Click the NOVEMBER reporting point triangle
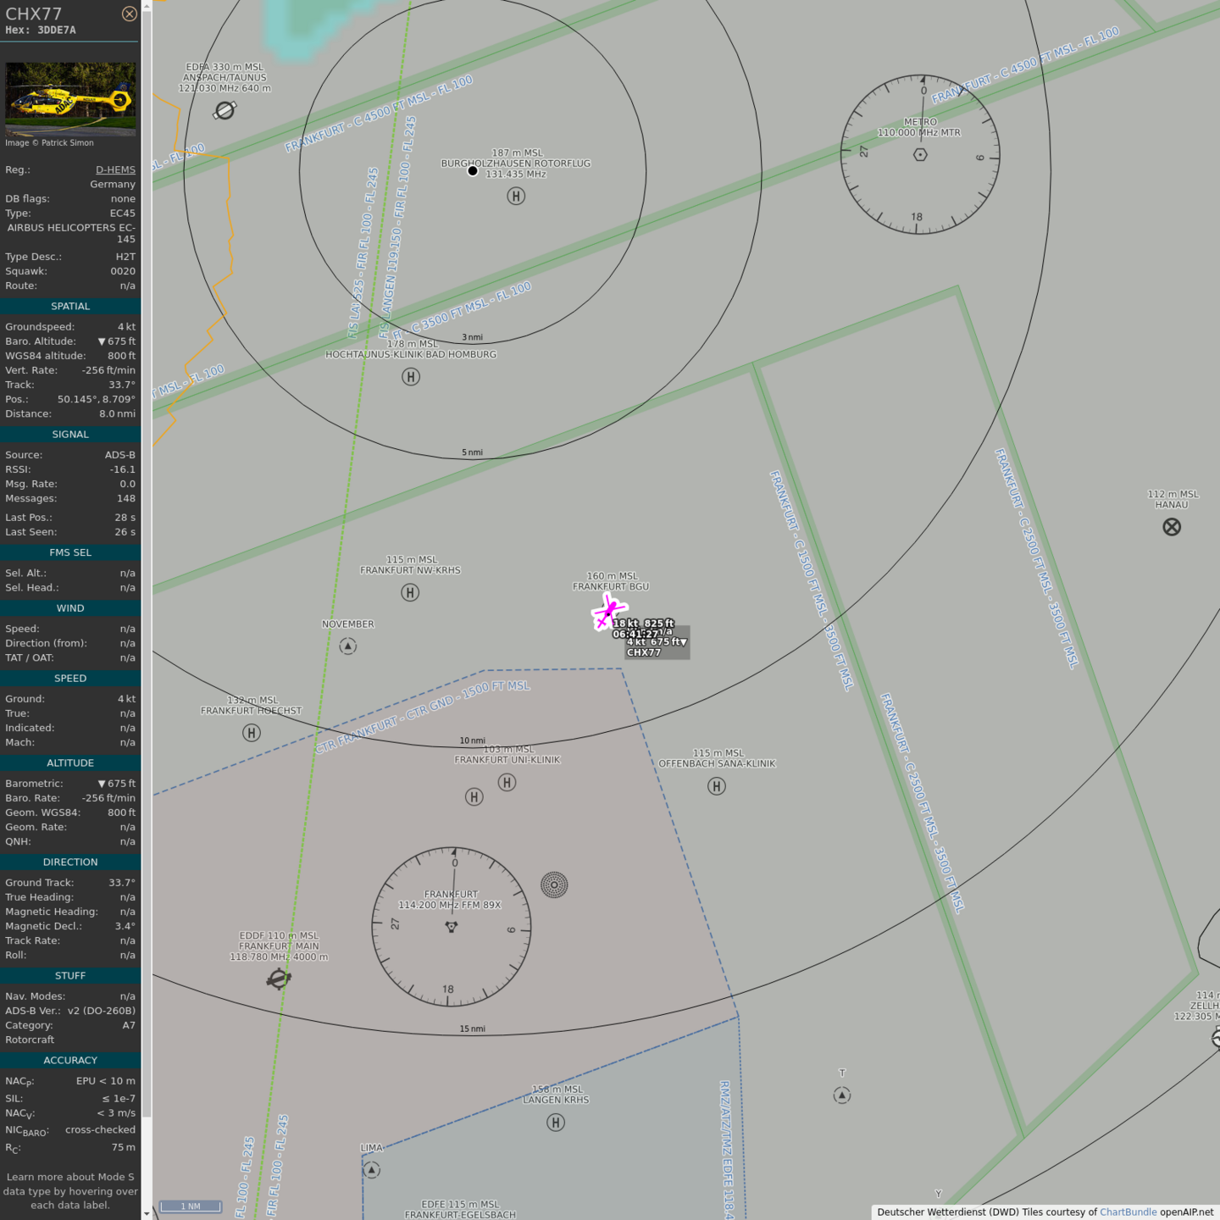 point(348,646)
